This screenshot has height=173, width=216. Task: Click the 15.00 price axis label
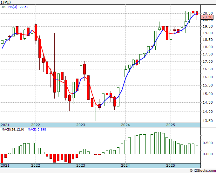coord(208,94)
